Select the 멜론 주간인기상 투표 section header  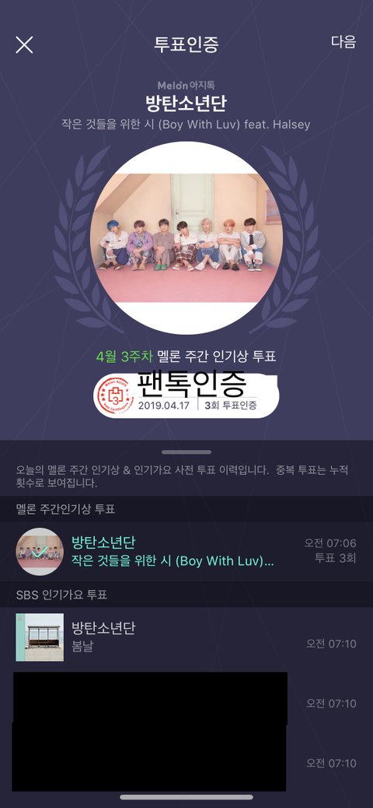pos(65,509)
